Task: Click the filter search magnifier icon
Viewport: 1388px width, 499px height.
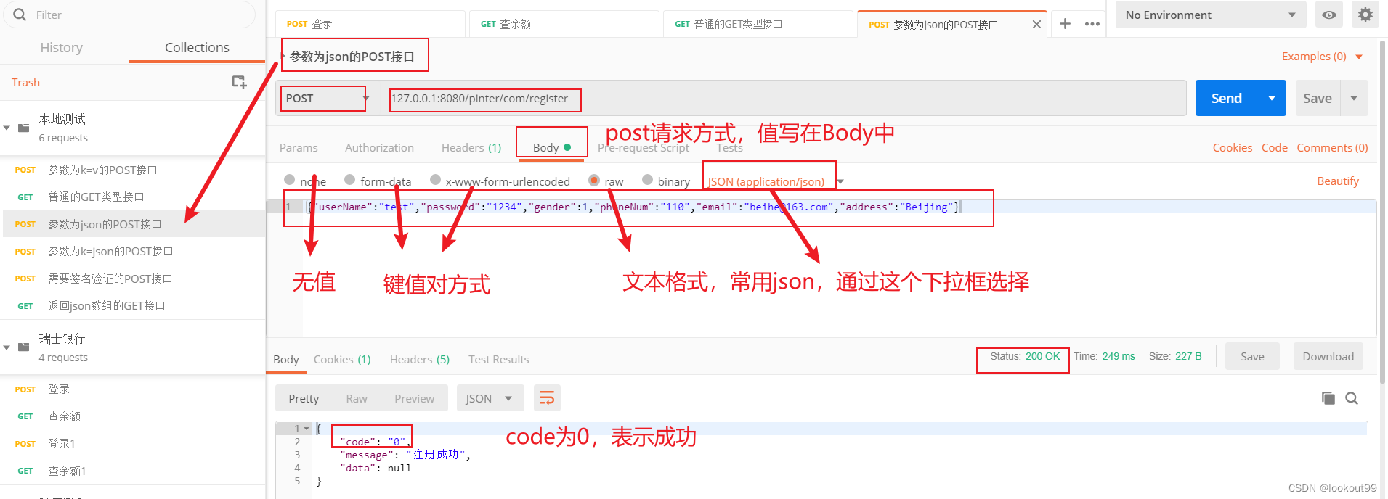Action: (x=20, y=15)
